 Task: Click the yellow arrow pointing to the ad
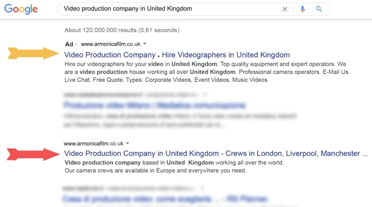pyautogui.click(x=33, y=53)
